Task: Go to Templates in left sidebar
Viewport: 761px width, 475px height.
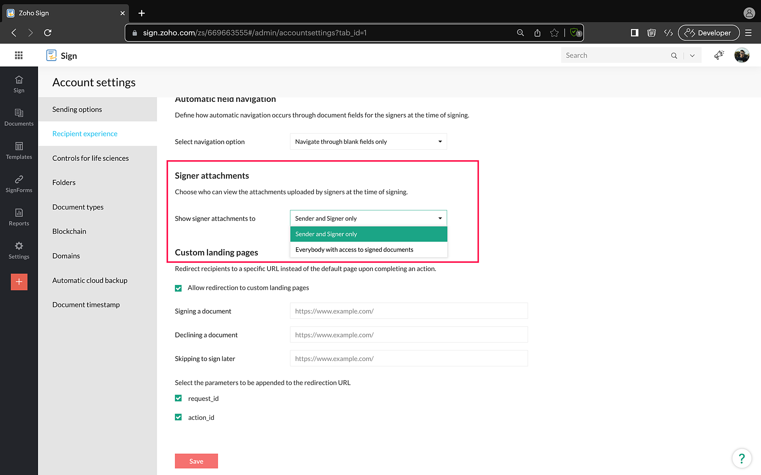Action: [19, 150]
